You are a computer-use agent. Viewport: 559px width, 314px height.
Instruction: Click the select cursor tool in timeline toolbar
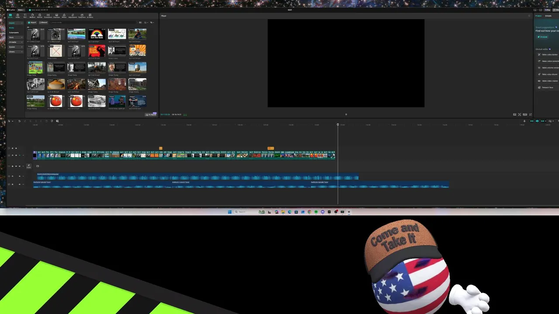pos(9,121)
